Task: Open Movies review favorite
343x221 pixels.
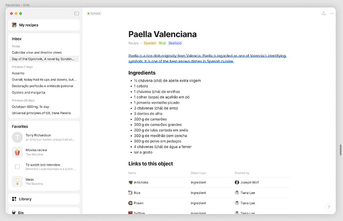Action: click(x=44, y=152)
